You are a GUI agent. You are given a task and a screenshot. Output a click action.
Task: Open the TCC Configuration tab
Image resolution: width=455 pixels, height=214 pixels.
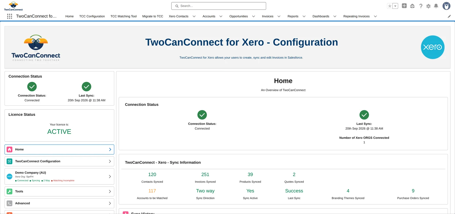92,17
